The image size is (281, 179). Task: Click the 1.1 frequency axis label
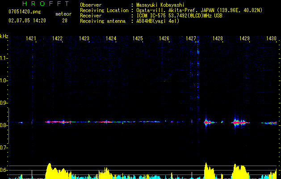4,58
